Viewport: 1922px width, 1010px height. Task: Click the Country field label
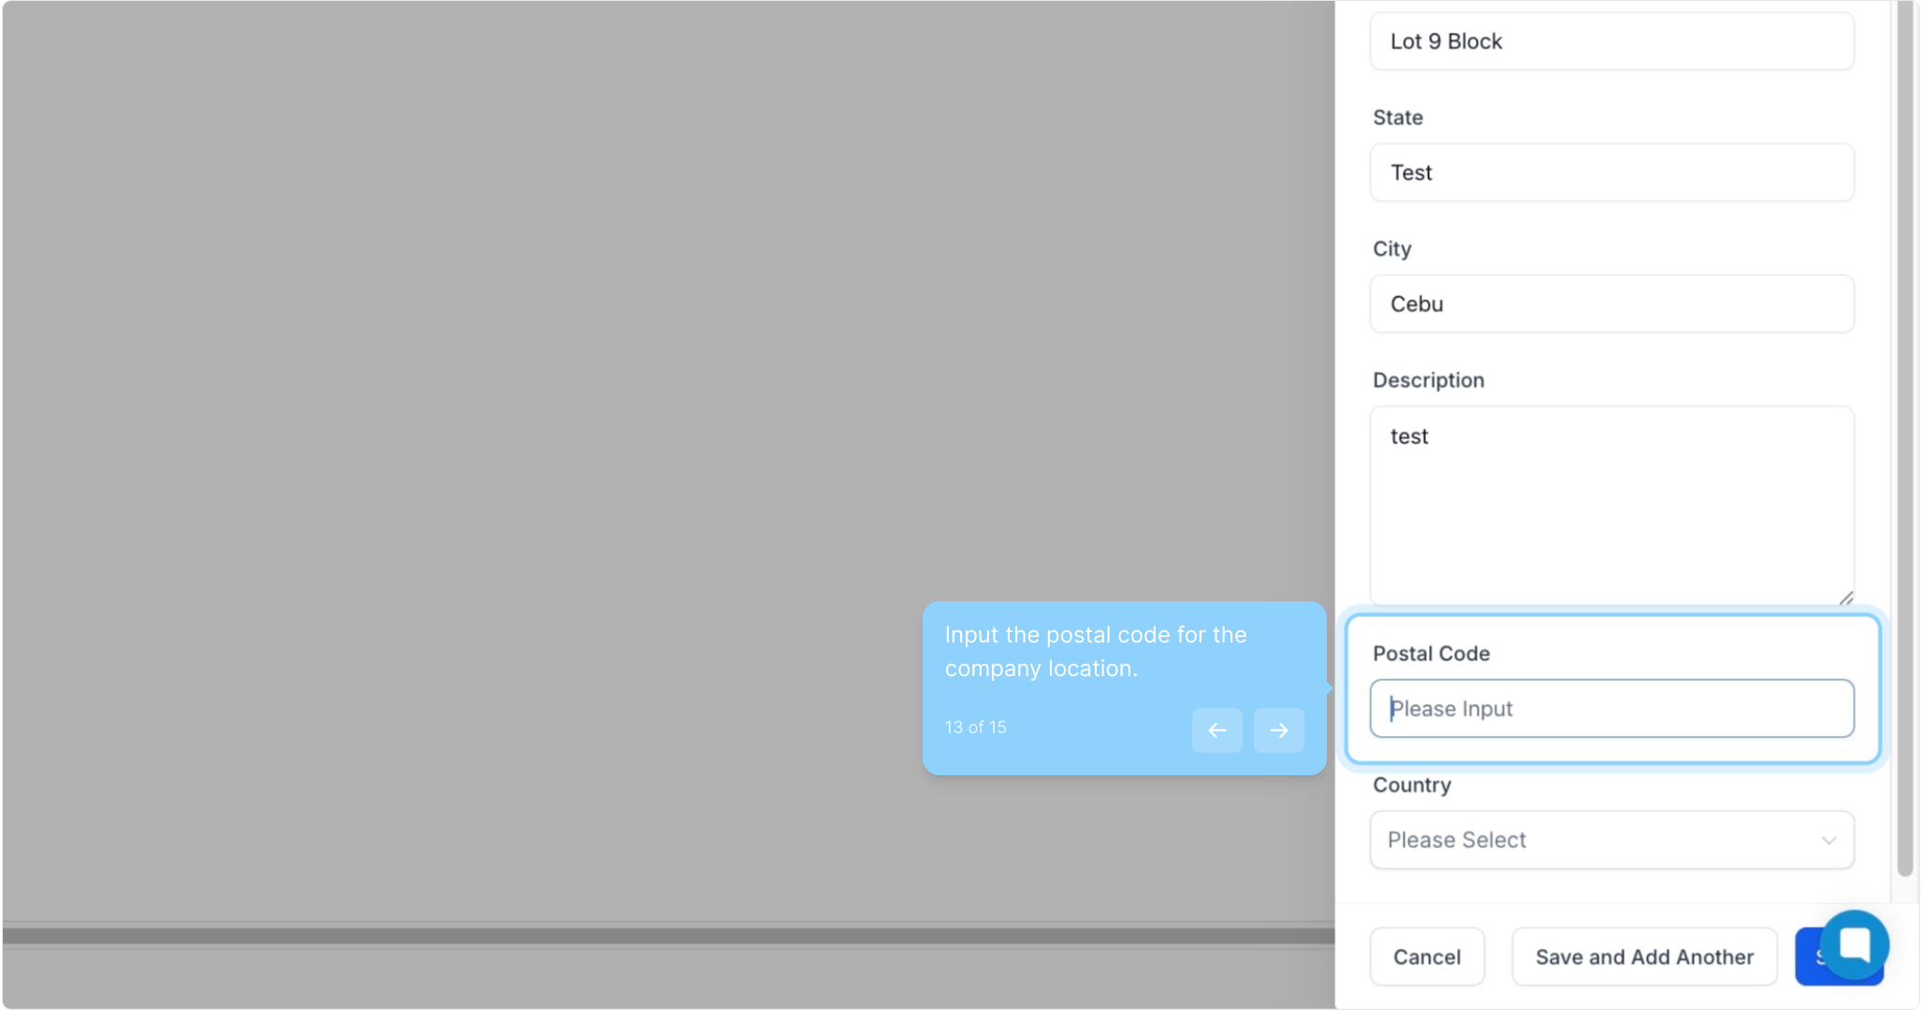pos(1411,786)
